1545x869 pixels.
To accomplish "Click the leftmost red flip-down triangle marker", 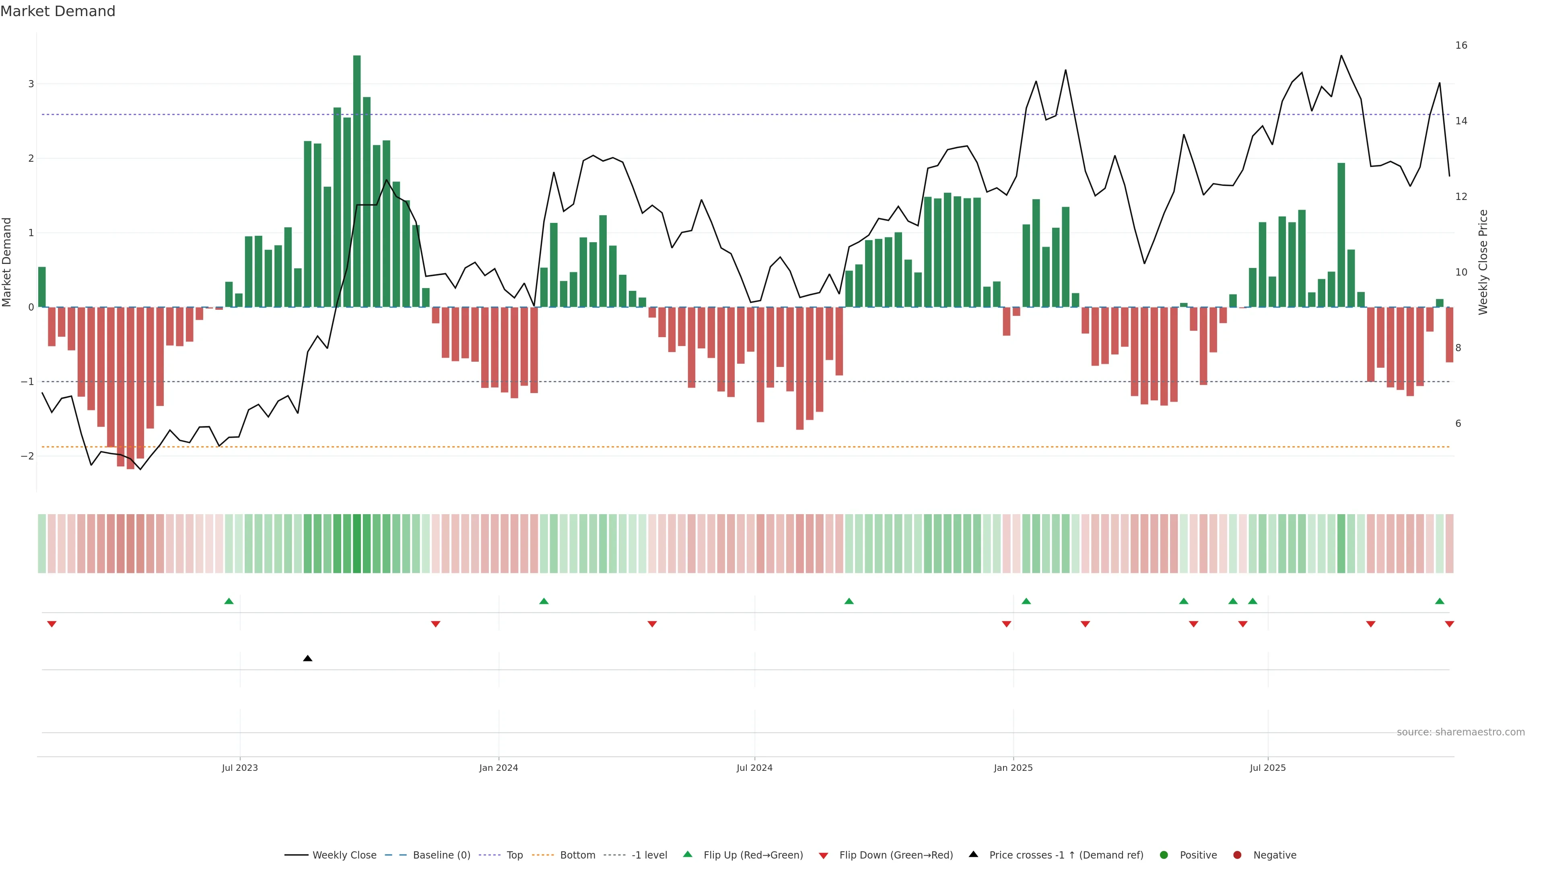I will coord(51,624).
